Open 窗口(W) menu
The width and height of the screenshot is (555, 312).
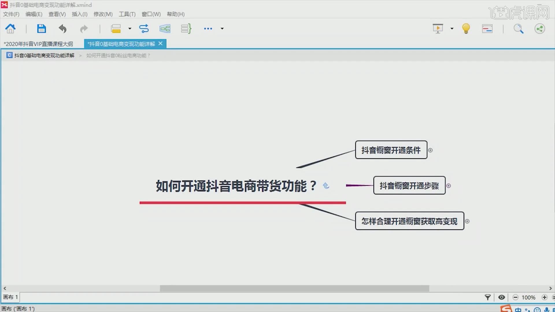pos(151,14)
